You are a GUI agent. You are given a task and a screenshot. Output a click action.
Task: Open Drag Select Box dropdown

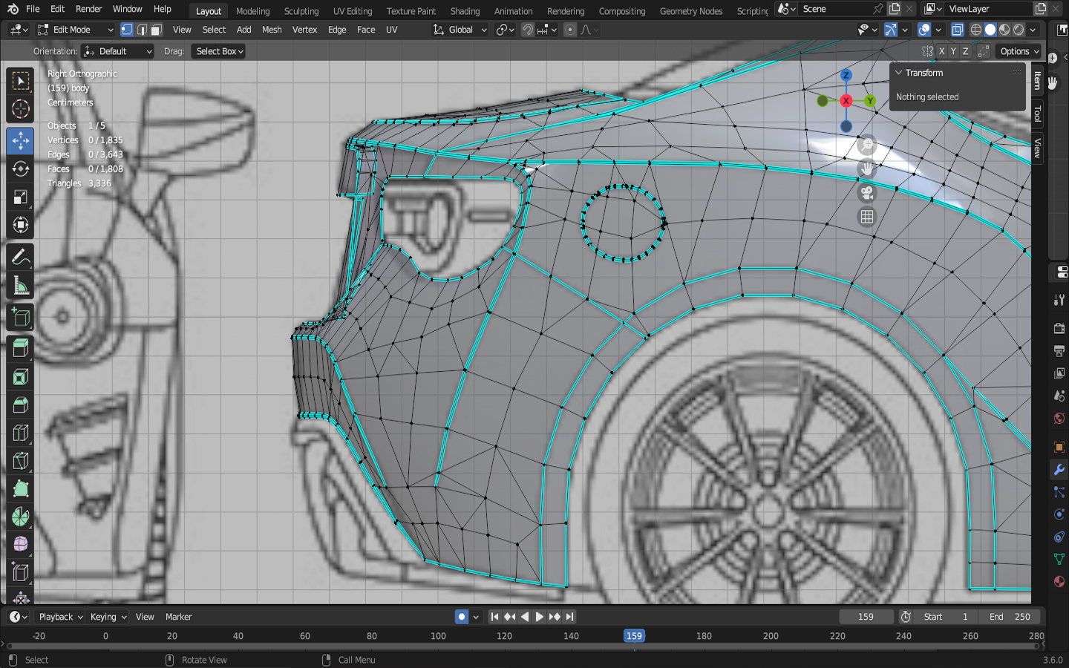click(219, 51)
